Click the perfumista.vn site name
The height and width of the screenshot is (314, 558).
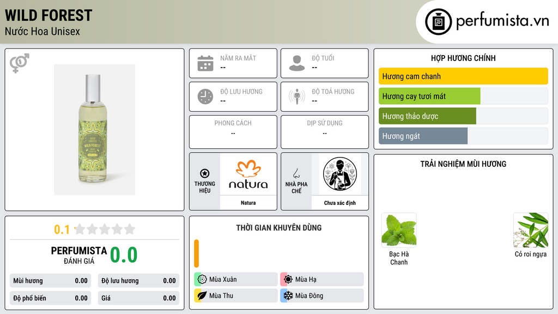tap(502, 21)
